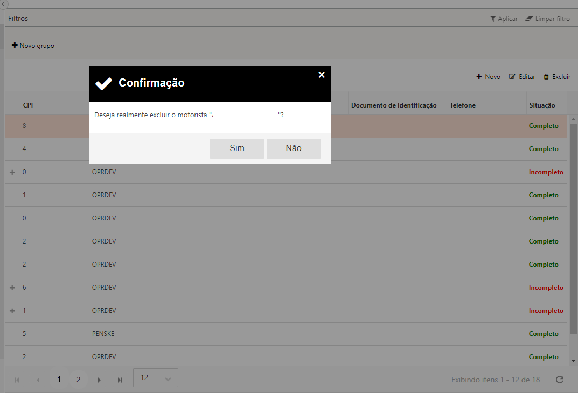Open the page size dropdown showing 12

pos(155,378)
